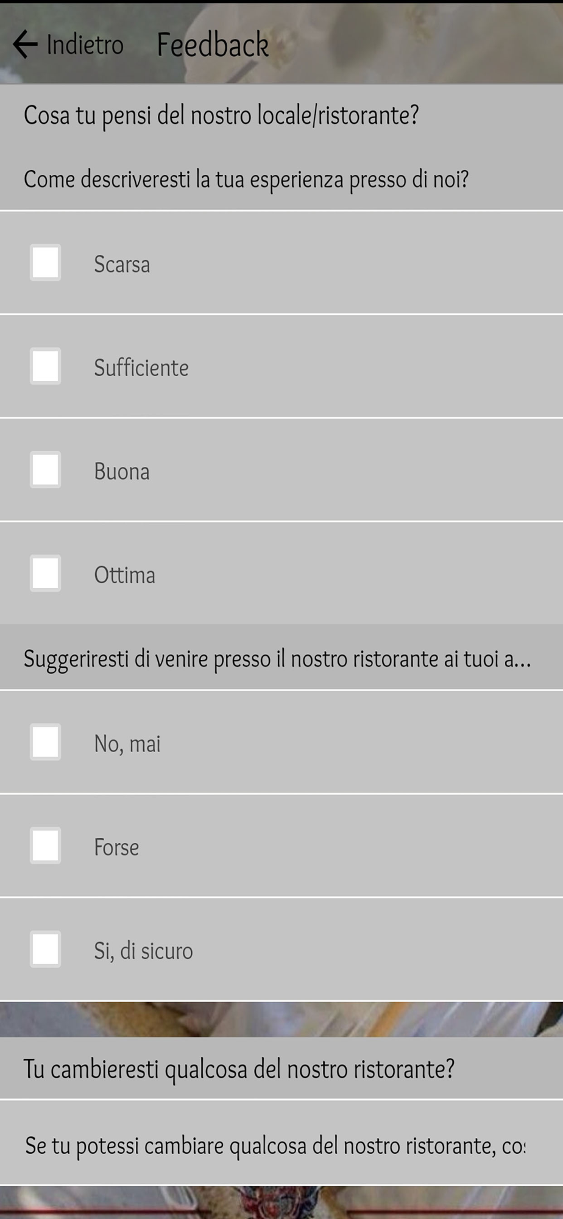Tap the back arrow icon
This screenshot has width=563, height=1219.
click(25, 44)
